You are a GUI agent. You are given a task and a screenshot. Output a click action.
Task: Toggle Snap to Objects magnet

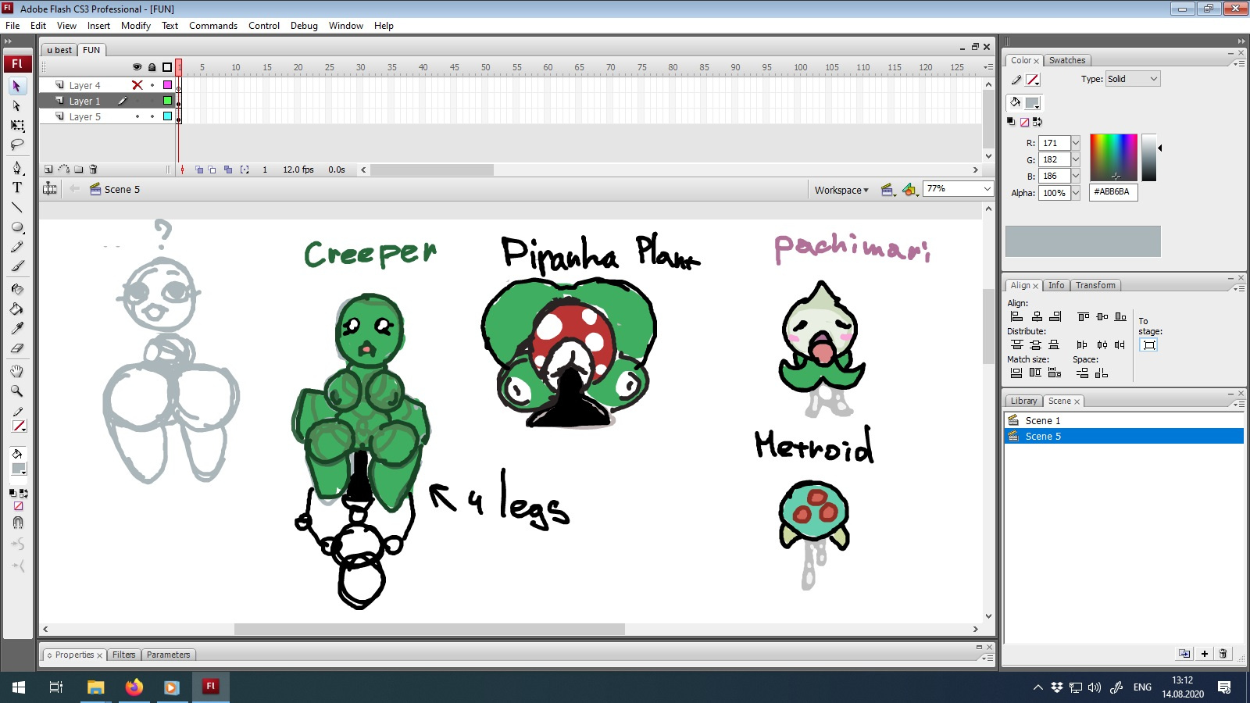pos(17,523)
